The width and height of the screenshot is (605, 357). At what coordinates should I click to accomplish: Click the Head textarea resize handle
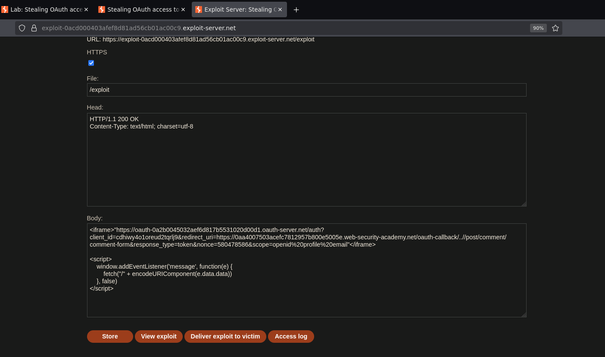[524, 204]
